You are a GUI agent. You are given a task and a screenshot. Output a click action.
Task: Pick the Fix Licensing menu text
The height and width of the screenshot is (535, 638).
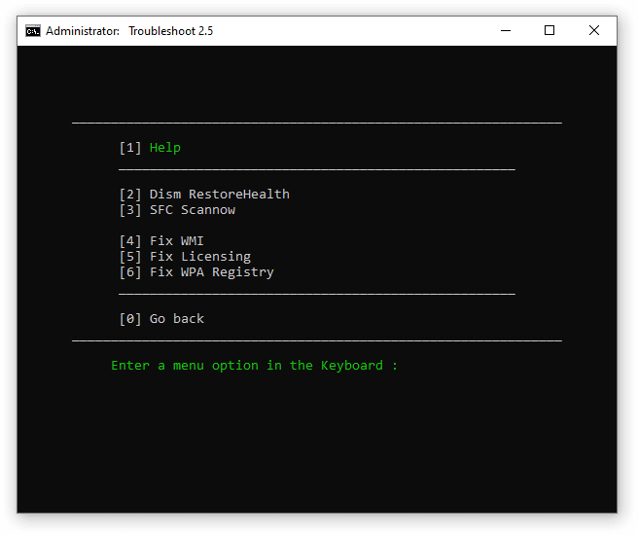point(199,257)
